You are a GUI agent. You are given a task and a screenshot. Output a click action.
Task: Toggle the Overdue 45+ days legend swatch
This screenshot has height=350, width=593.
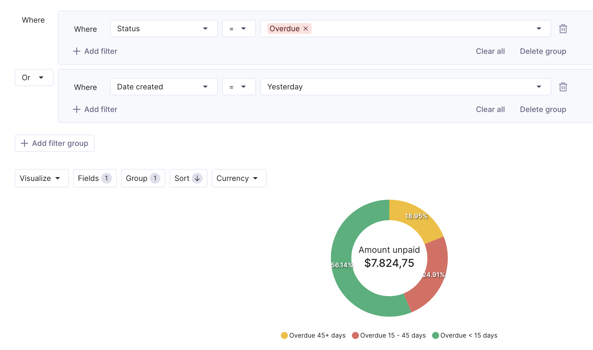pos(284,335)
